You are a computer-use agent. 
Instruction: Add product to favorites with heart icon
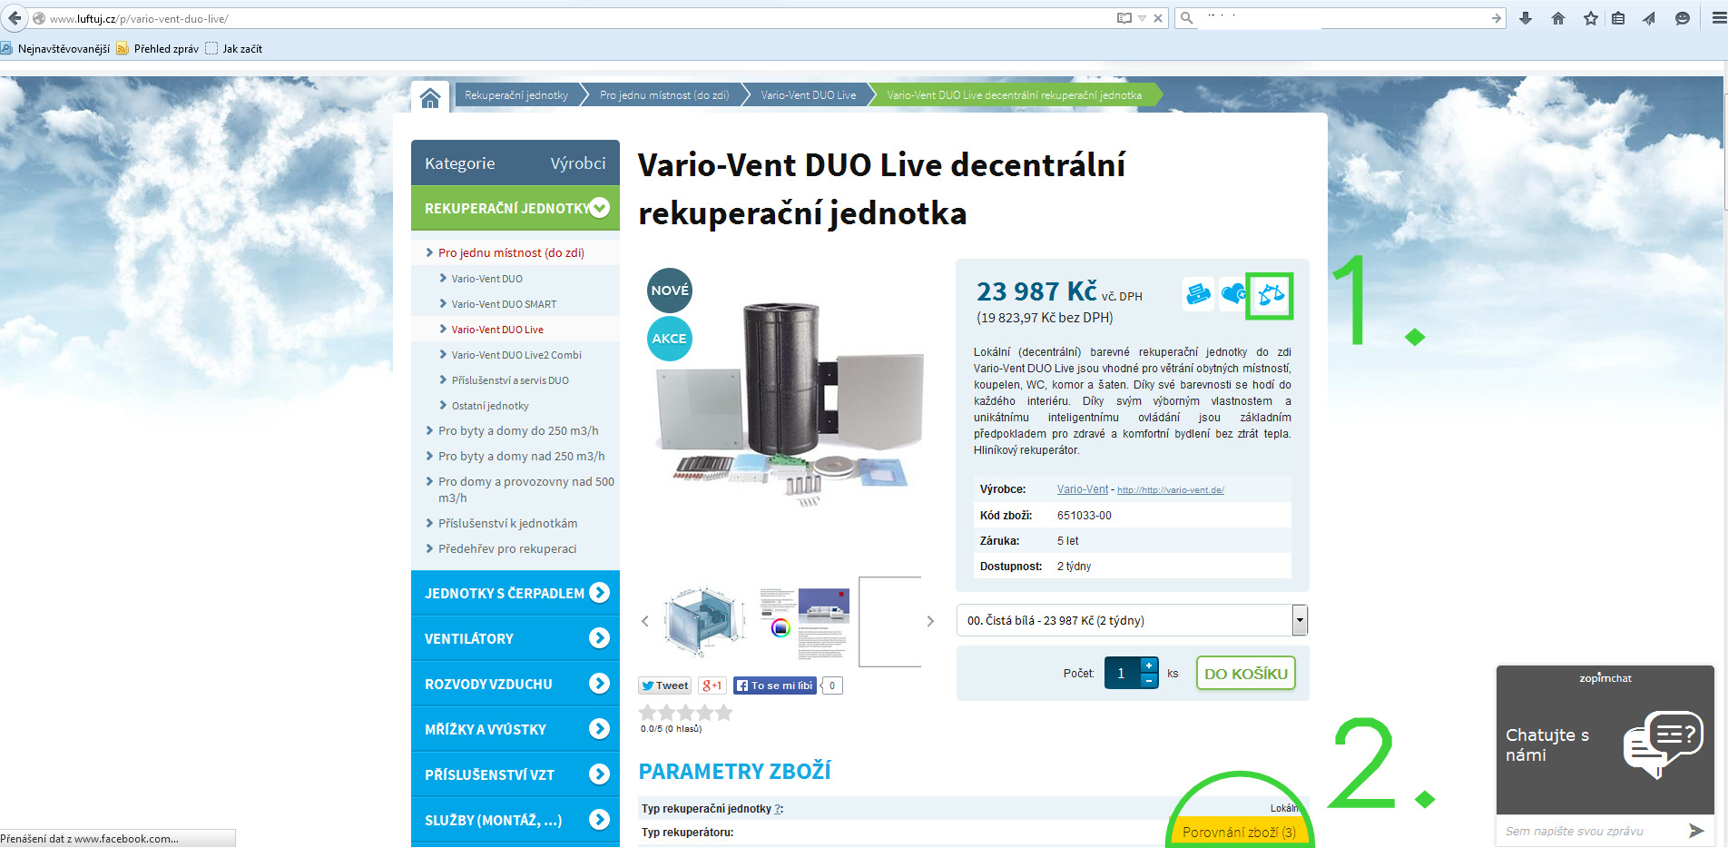(1233, 294)
